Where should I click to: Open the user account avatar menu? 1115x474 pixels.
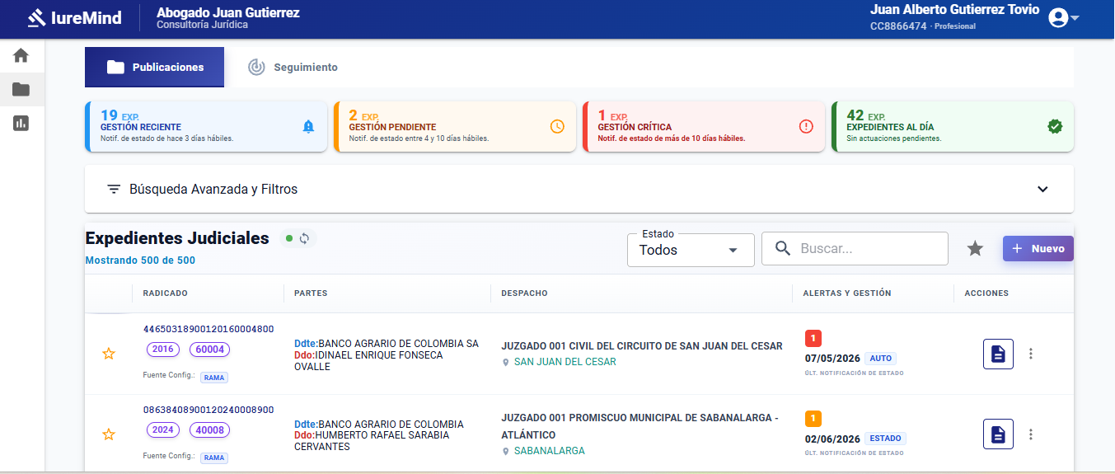click(x=1063, y=17)
